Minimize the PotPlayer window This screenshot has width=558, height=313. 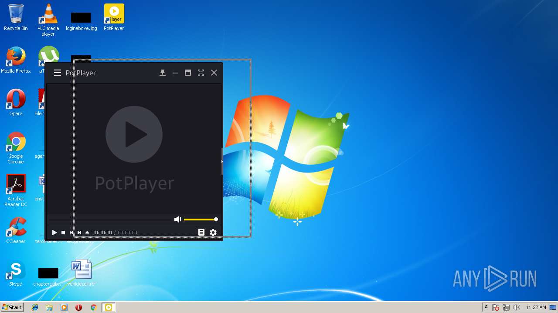175,73
